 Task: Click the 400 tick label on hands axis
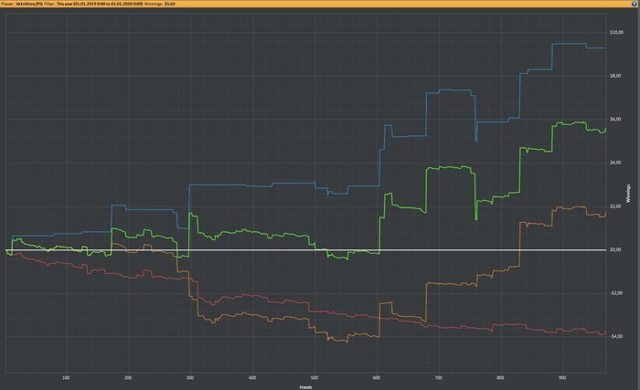point(252,378)
